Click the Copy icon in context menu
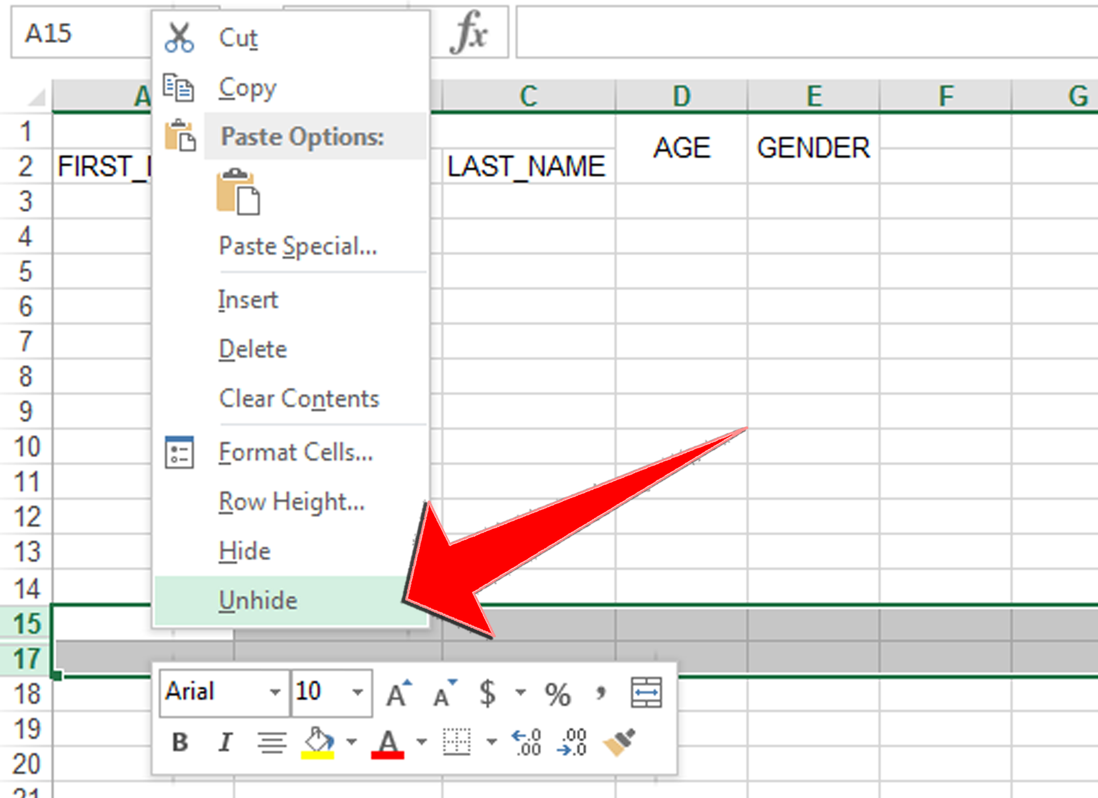This screenshot has width=1098, height=798. tap(182, 88)
